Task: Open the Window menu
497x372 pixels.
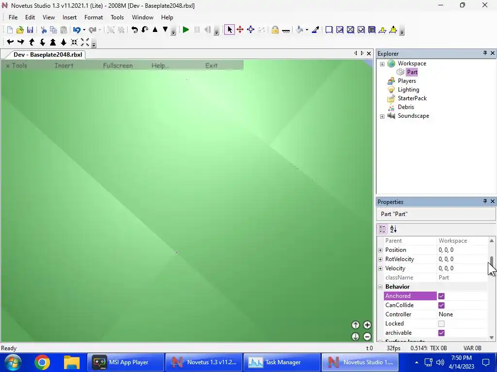Action: click(x=143, y=17)
